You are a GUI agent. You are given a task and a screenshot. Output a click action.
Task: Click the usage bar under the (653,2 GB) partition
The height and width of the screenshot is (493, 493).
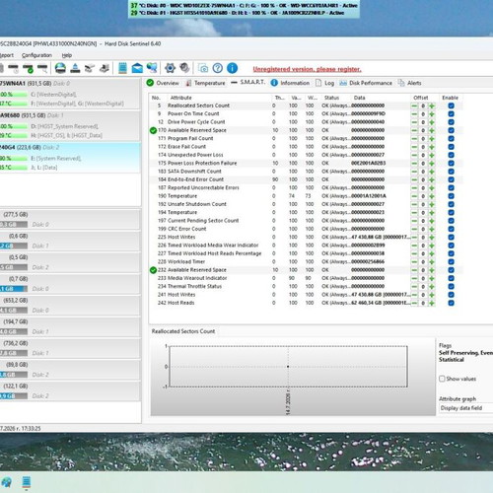click(14, 311)
